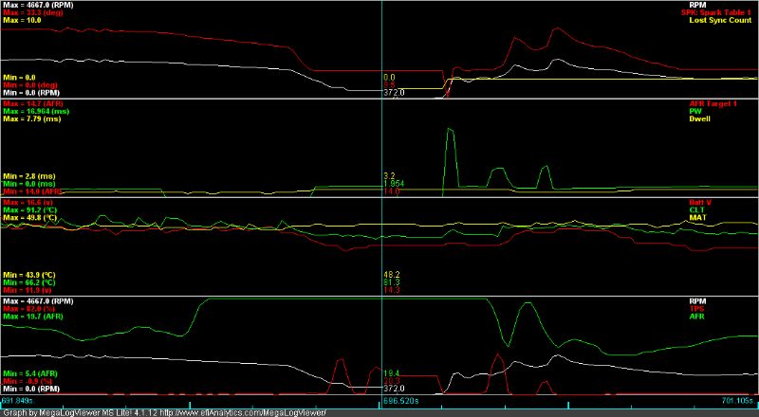Click the tallest green PW spike peak

click(x=450, y=129)
